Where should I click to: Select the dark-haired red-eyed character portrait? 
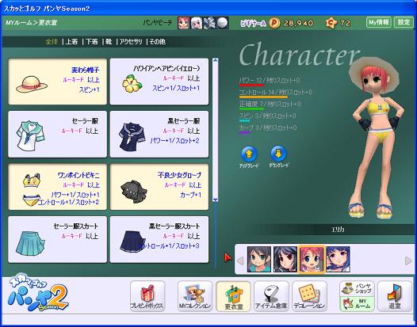coord(285,259)
